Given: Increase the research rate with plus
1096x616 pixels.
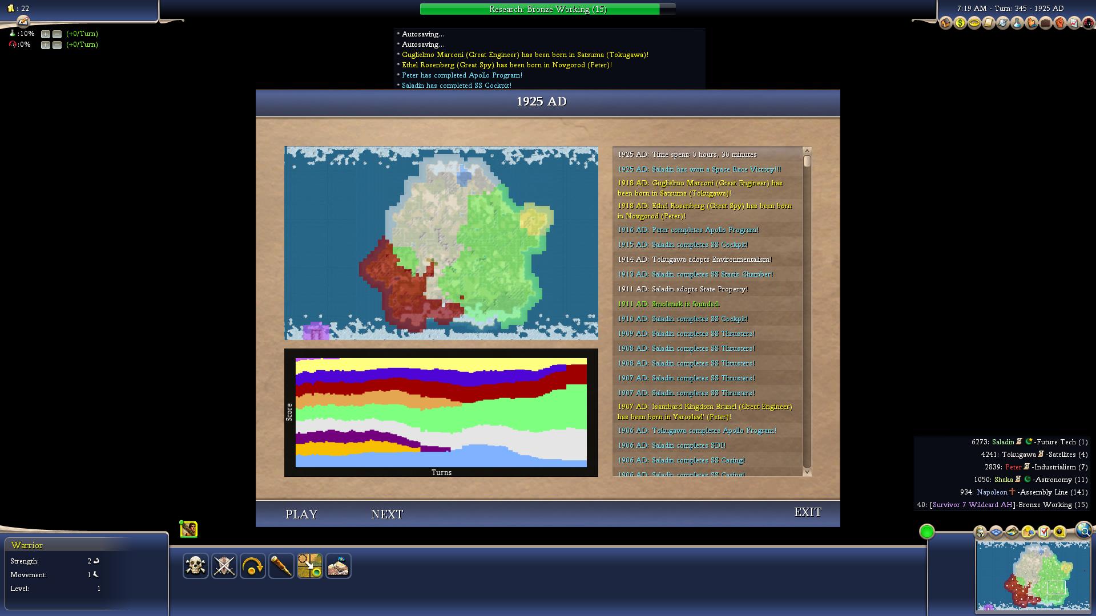Looking at the screenshot, I should coord(46,34).
